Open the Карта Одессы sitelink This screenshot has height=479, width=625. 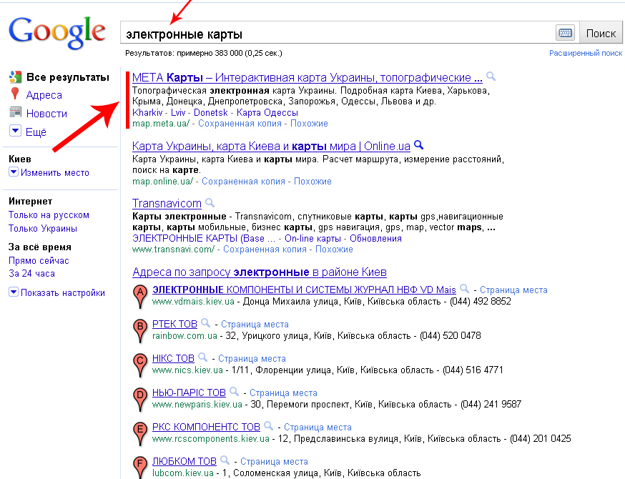pyautogui.click(x=267, y=113)
